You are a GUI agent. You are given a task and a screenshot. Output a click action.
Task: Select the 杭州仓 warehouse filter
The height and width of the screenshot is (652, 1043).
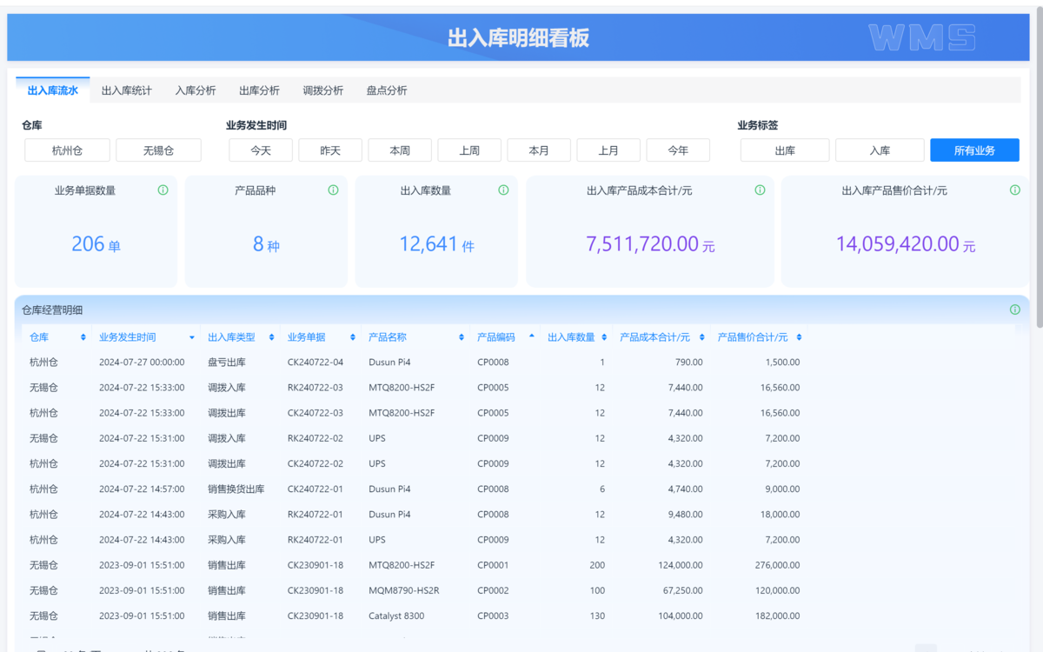[x=67, y=150]
